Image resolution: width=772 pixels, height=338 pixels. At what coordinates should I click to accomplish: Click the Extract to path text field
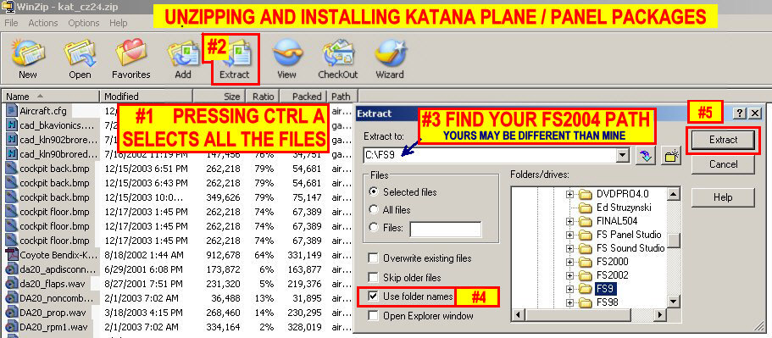(490, 156)
